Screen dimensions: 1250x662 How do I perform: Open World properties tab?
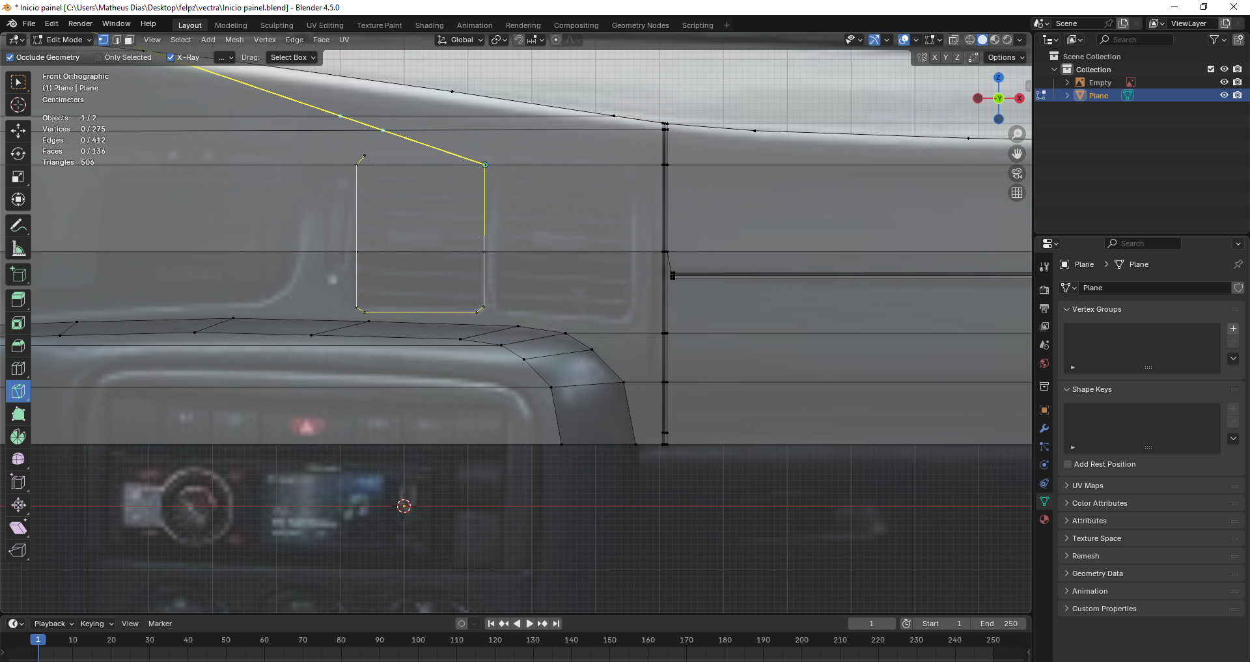1044,363
